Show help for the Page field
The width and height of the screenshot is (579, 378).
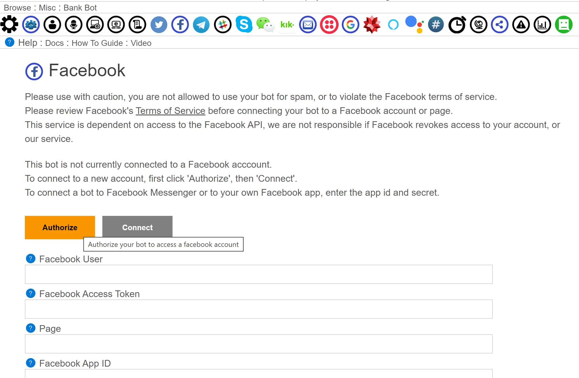click(31, 328)
